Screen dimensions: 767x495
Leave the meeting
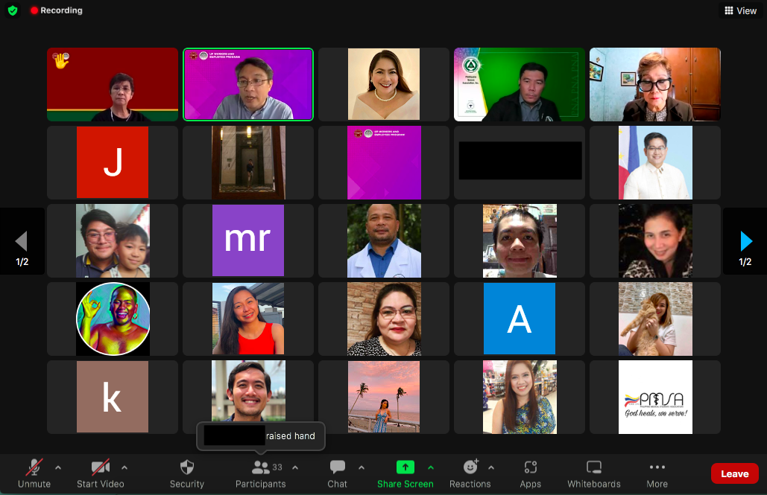[734, 473]
